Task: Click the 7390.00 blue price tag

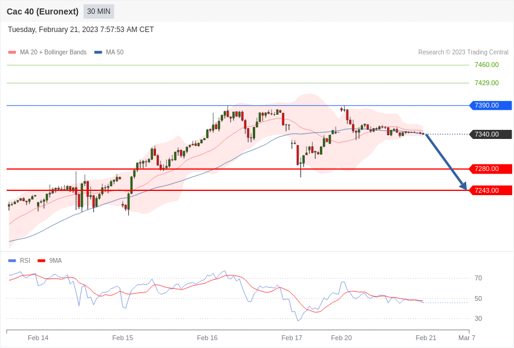Action: click(490, 105)
